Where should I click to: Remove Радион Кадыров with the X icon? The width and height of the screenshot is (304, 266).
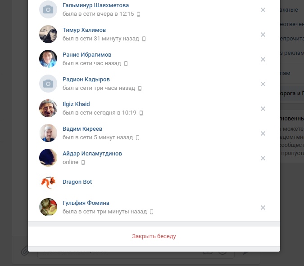click(263, 84)
